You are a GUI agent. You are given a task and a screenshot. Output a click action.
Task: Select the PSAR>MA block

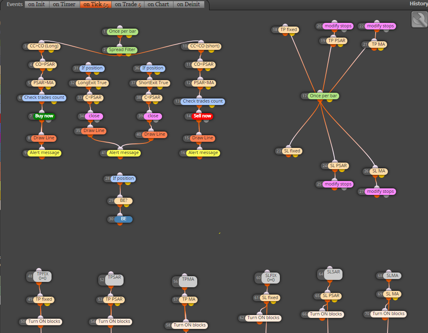click(43, 83)
